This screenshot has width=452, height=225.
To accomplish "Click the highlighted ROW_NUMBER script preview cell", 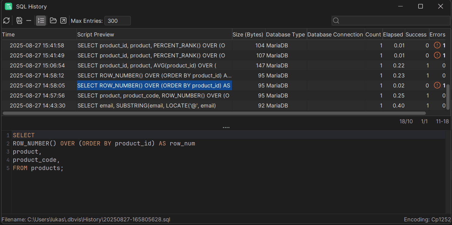I will coord(154,86).
